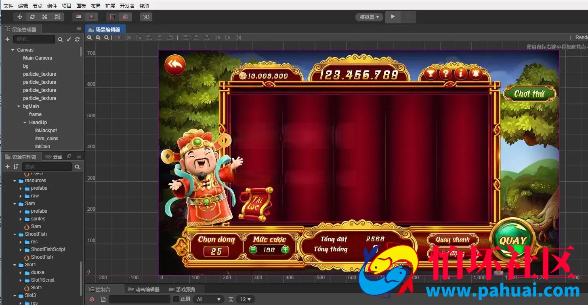
Task: Open the 文件 menu
Action: click(8, 6)
